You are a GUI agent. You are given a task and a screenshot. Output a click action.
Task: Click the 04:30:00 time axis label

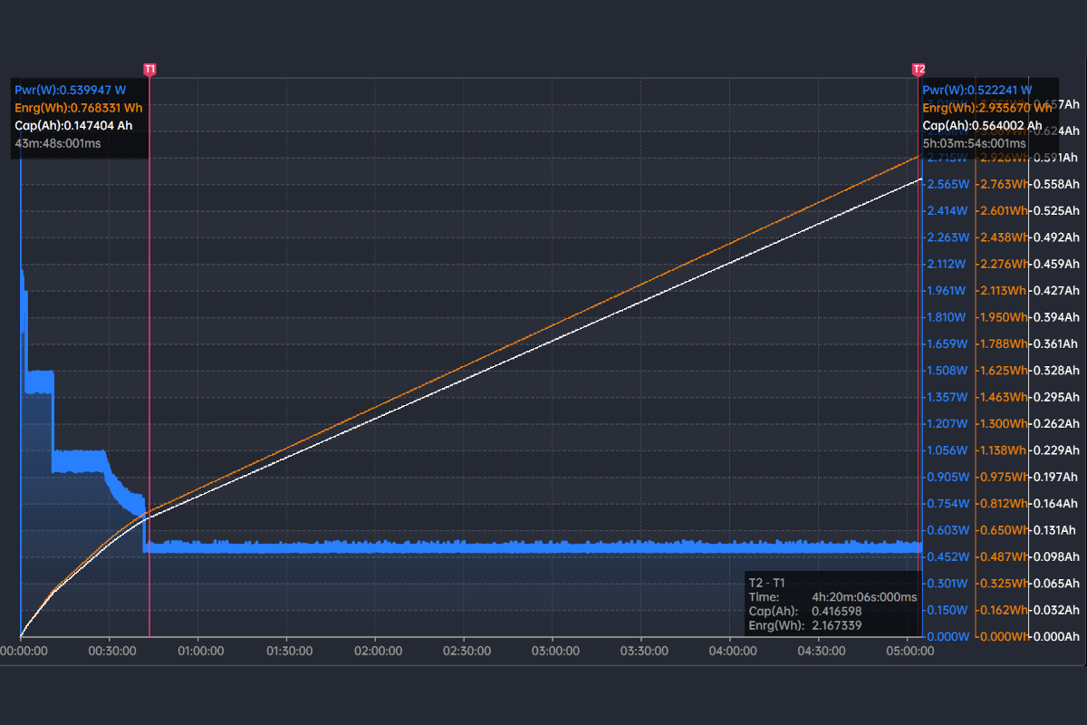point(818,651)
